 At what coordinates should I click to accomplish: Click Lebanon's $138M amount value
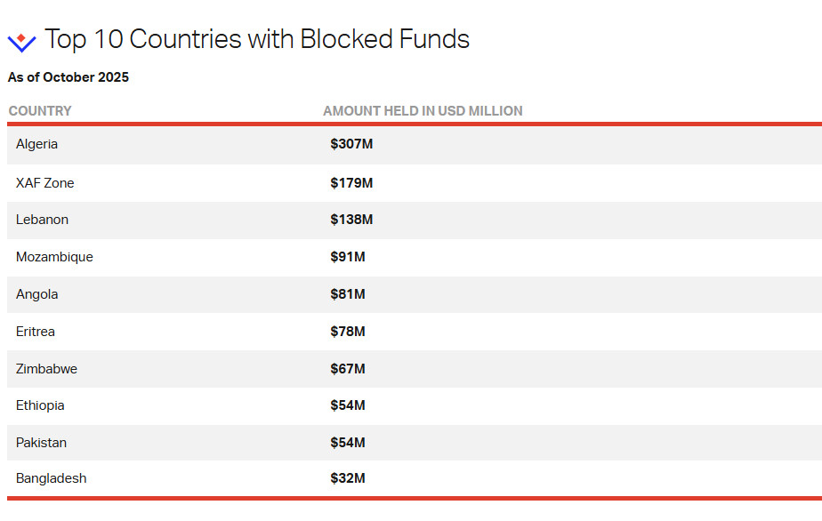click(x=351, y=220)
